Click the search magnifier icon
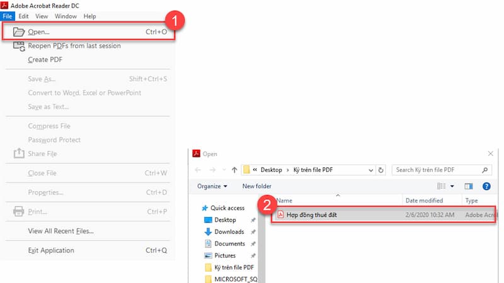 [484, 170]
